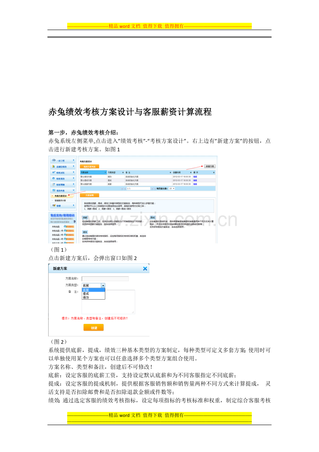Expand 旺旺对比 sidebar menu
Screen dimensions: 319x452
pos(62,172)
